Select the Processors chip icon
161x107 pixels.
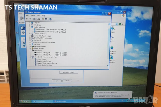33,51
